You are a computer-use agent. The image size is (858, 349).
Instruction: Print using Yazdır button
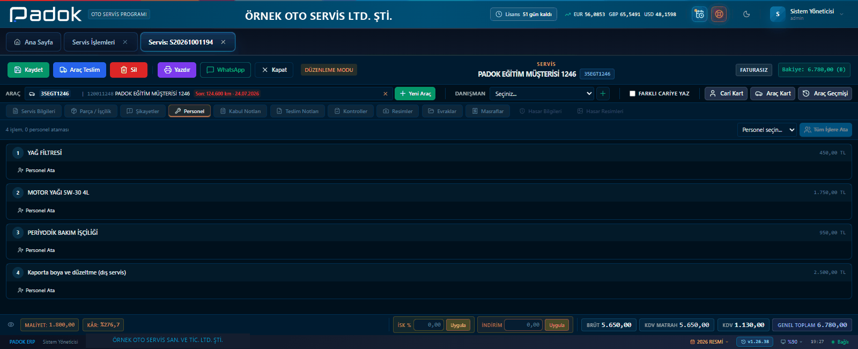pyautogui.click(x=177, y=70)
